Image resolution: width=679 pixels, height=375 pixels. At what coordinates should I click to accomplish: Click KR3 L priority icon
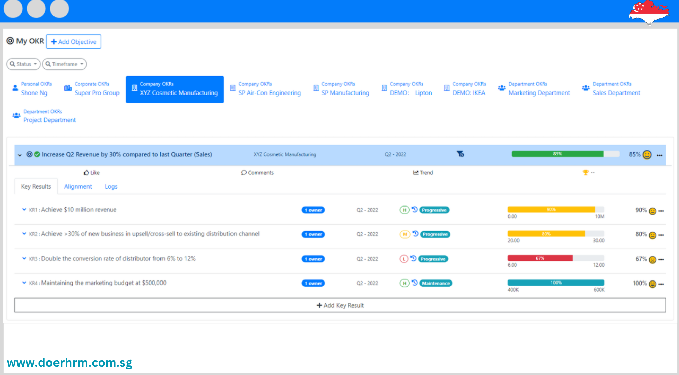(x=404, y=259)
